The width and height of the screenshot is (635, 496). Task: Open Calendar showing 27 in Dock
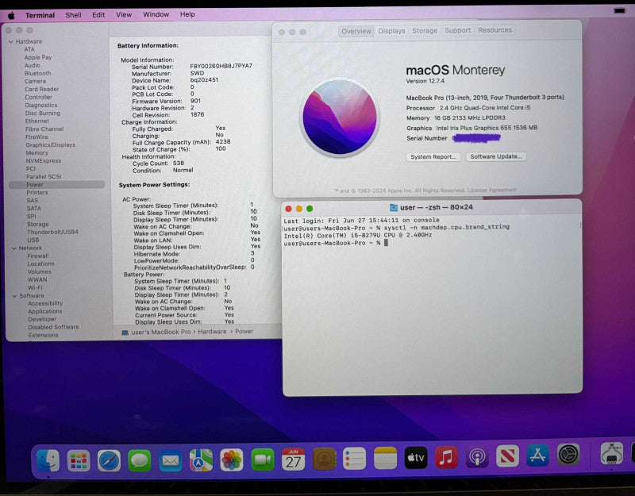(293, 459)
